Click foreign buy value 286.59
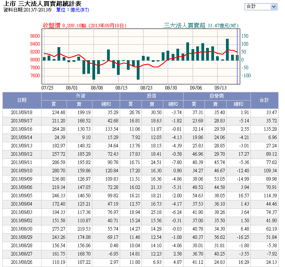Image resolution: width=285 pixels, height=267 pixels. tap(59, 162)
